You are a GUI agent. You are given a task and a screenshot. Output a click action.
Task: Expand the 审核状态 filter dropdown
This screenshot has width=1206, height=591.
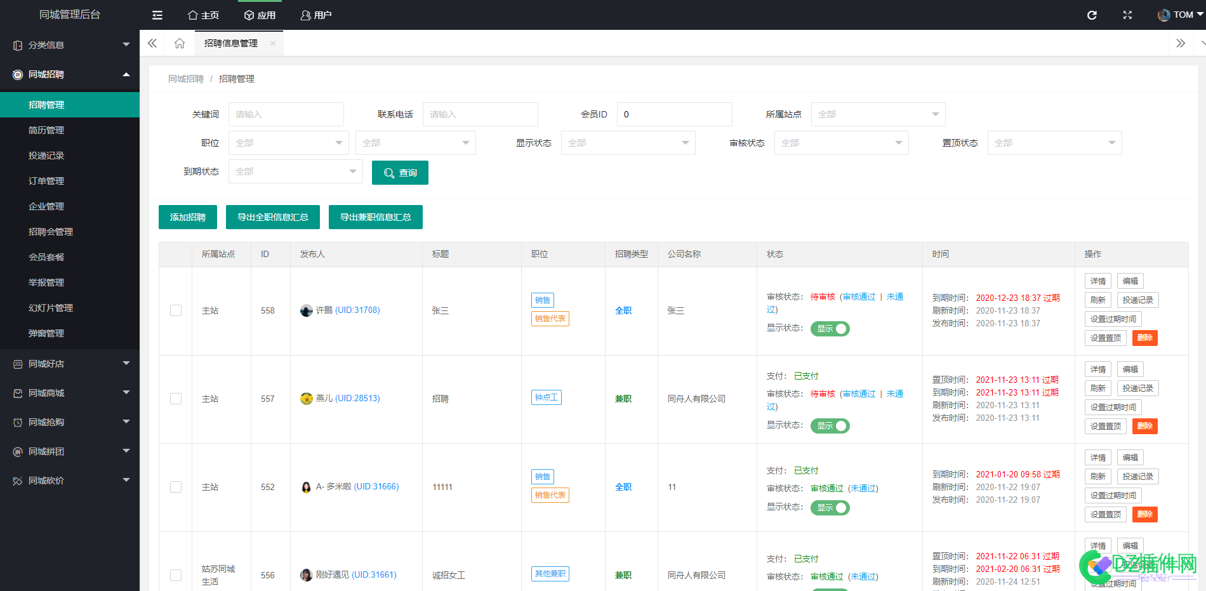click(841, 143)
